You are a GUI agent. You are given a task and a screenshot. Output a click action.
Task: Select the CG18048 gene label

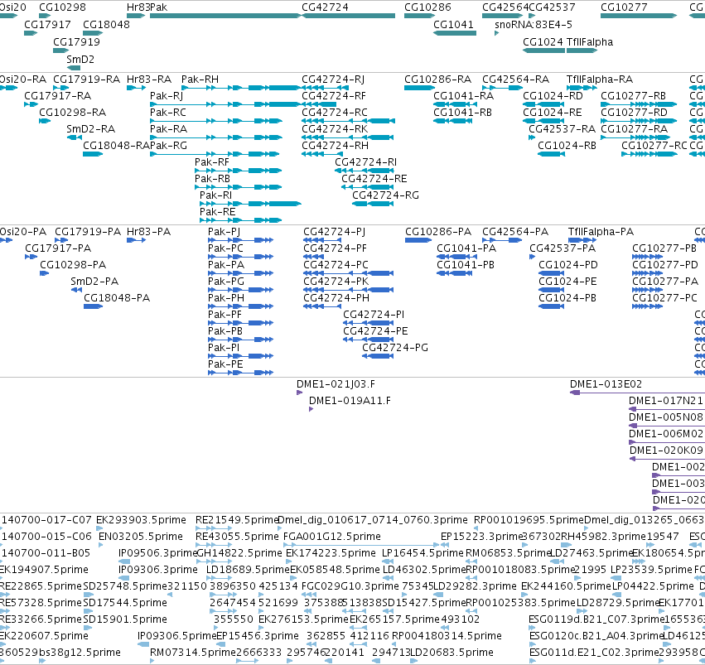coord(106,25)
